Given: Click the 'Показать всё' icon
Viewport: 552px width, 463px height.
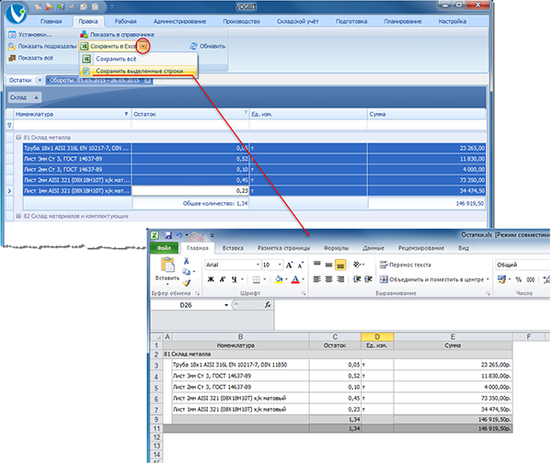Looking at the screenshot, I should [x=11, y=58].
